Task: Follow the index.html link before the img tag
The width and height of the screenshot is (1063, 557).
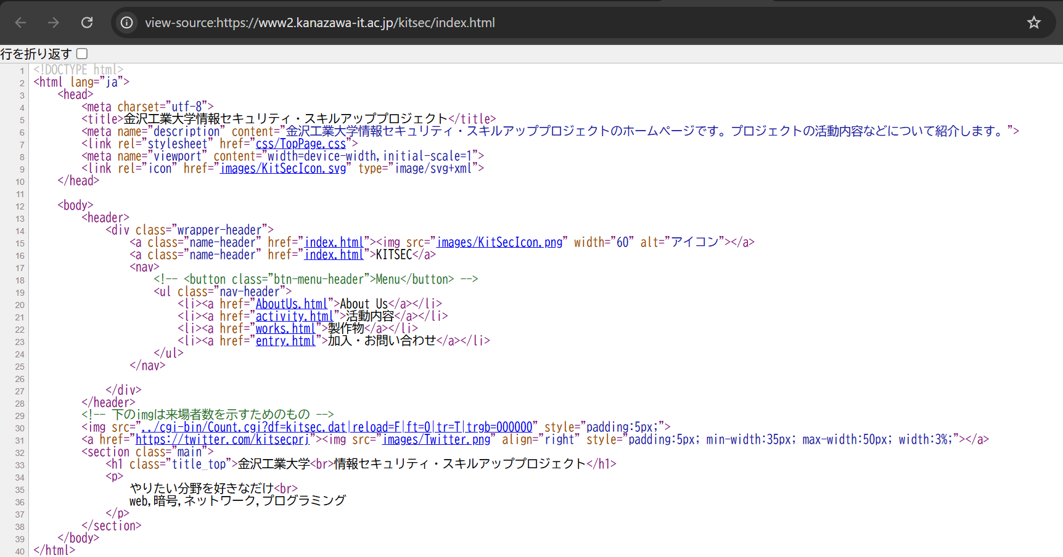Action: coord(334,242)
